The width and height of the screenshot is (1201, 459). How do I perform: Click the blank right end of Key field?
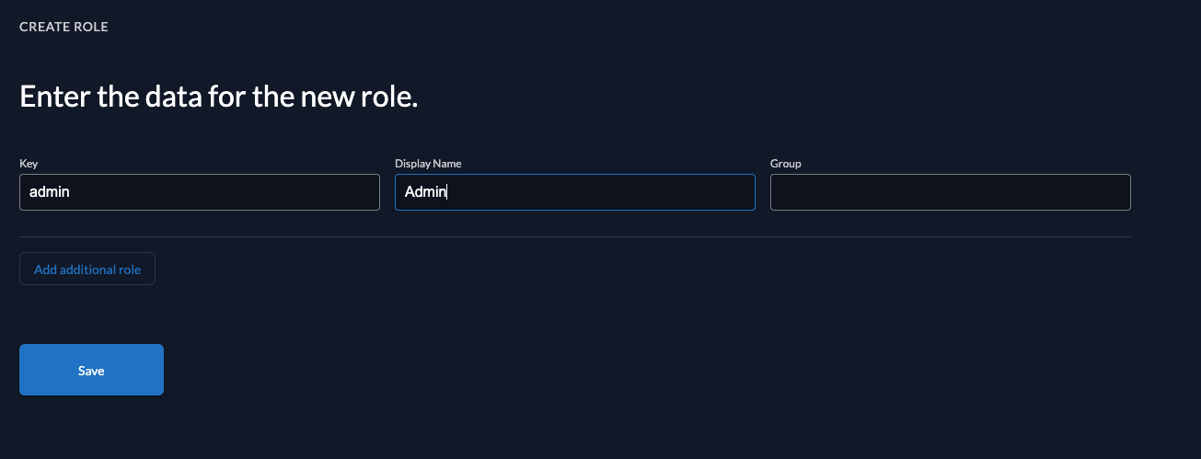point(341,192)
